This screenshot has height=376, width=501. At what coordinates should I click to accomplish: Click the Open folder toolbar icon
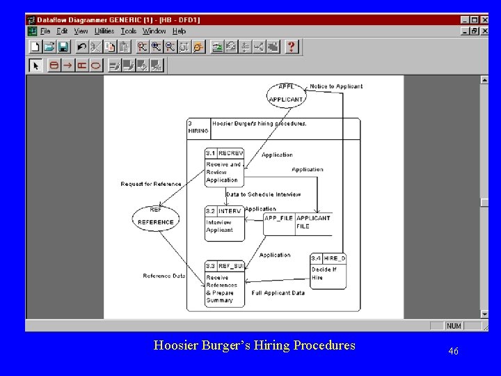tap(49, 47)
